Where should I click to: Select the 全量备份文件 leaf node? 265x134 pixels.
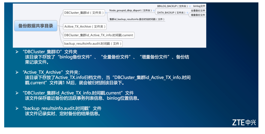pyautogui.click(x=198, y=10)
